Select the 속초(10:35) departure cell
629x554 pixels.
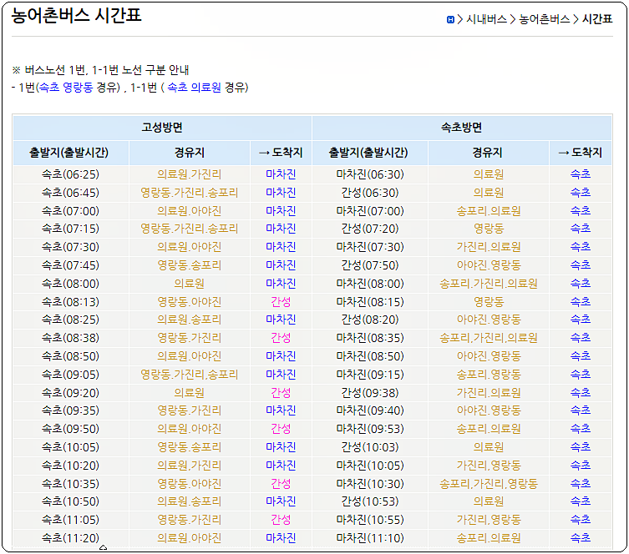(71, 483)
